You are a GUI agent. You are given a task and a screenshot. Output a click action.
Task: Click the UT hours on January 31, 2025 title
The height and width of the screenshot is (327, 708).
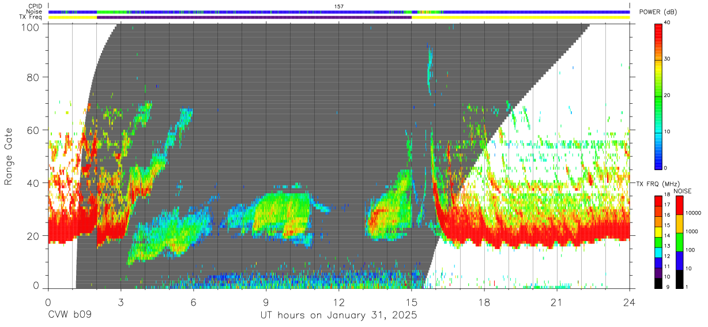pyautogui.click(x=338, y=315)
